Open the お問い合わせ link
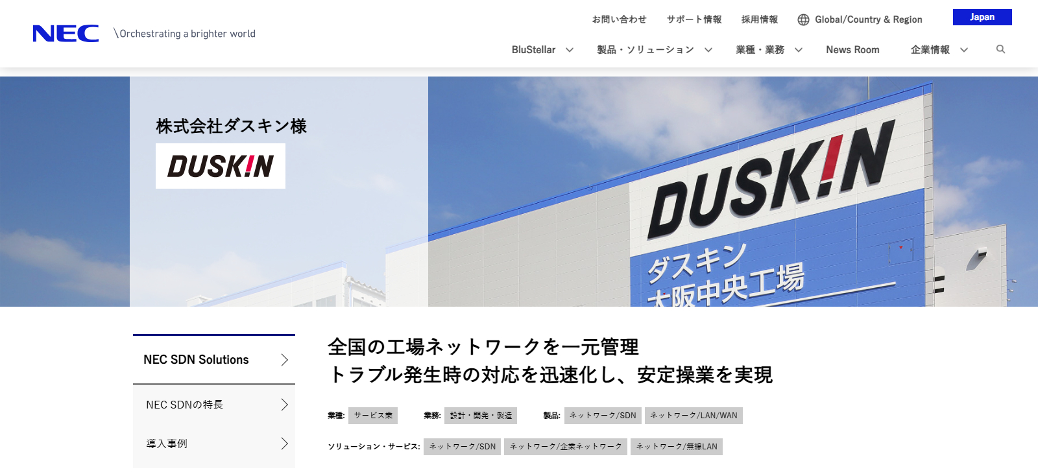1038x474 pixels. tap(619, 19)
